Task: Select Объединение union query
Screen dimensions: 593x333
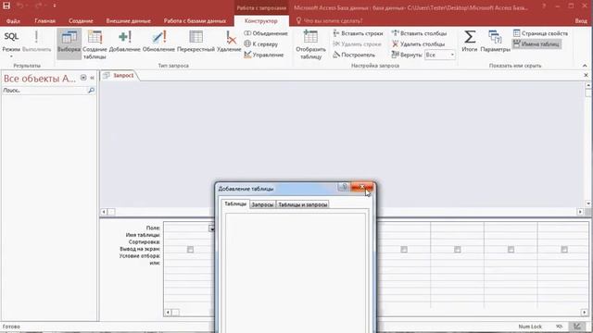Action: [x=266, y=33]
